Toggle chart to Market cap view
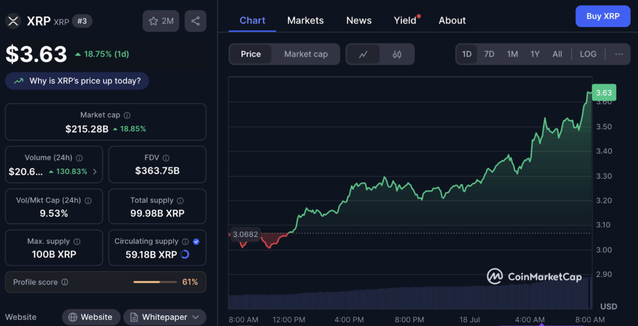This screenshot has height=326, width=638. click(x=305, y=54)
